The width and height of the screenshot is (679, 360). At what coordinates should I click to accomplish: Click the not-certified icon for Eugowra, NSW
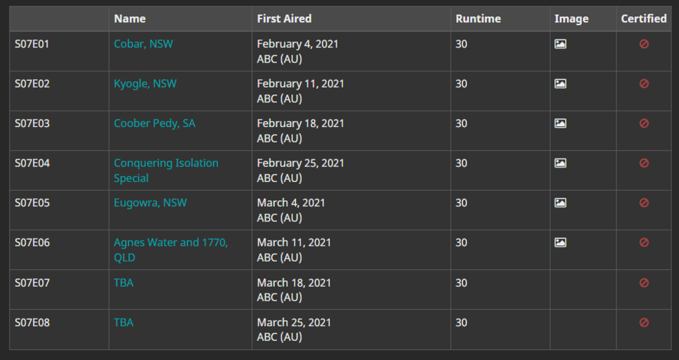click(644, 202)
